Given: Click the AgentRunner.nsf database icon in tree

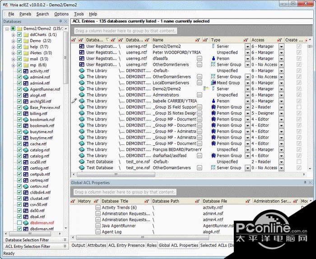Looking at the screenshot, I should pyautogui.click(x=26, y=89).
